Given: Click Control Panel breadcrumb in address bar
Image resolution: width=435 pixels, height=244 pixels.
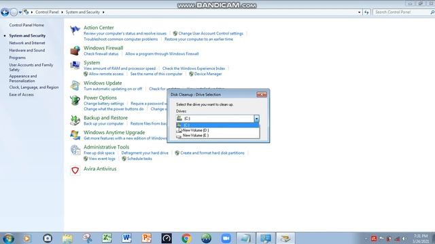Looking at the screenshot, I should [47, 12].
